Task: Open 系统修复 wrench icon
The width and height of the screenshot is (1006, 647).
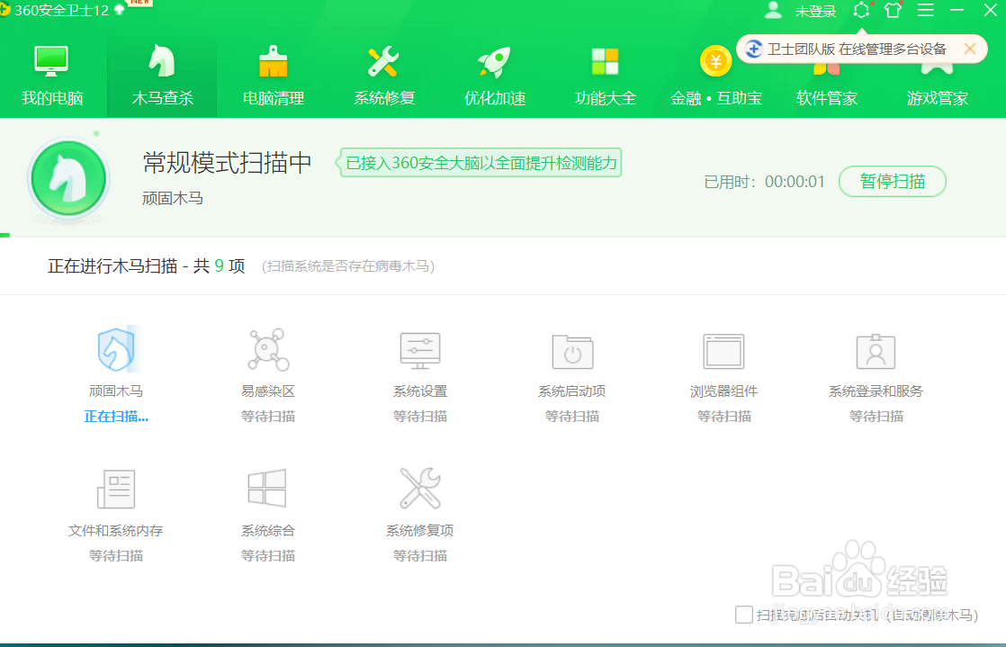Action: coord(383,61)
